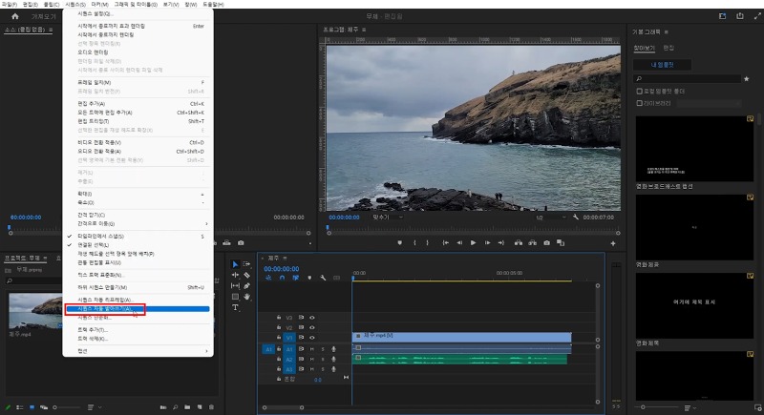Screen dimensions: 764x415
Task: Click the Export Frame camera icon
Action: point(545,243)
